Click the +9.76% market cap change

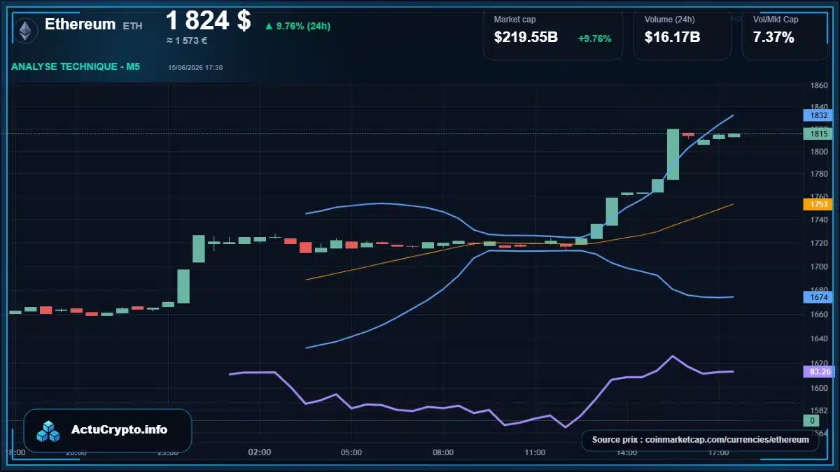click(x=595, y=38)
